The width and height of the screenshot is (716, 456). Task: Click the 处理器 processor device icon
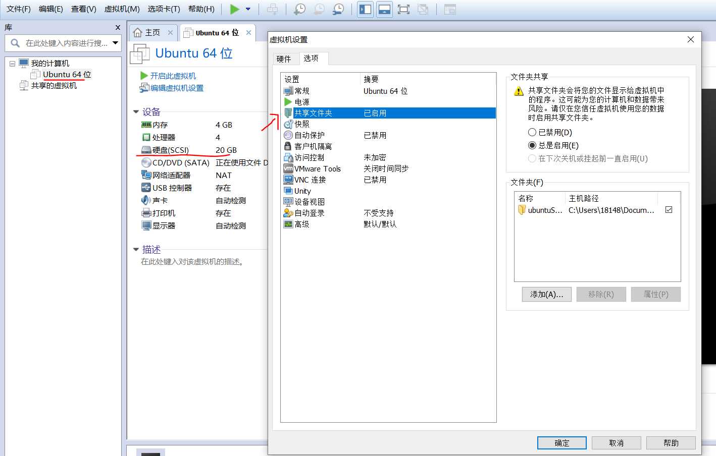click(146, 137)
